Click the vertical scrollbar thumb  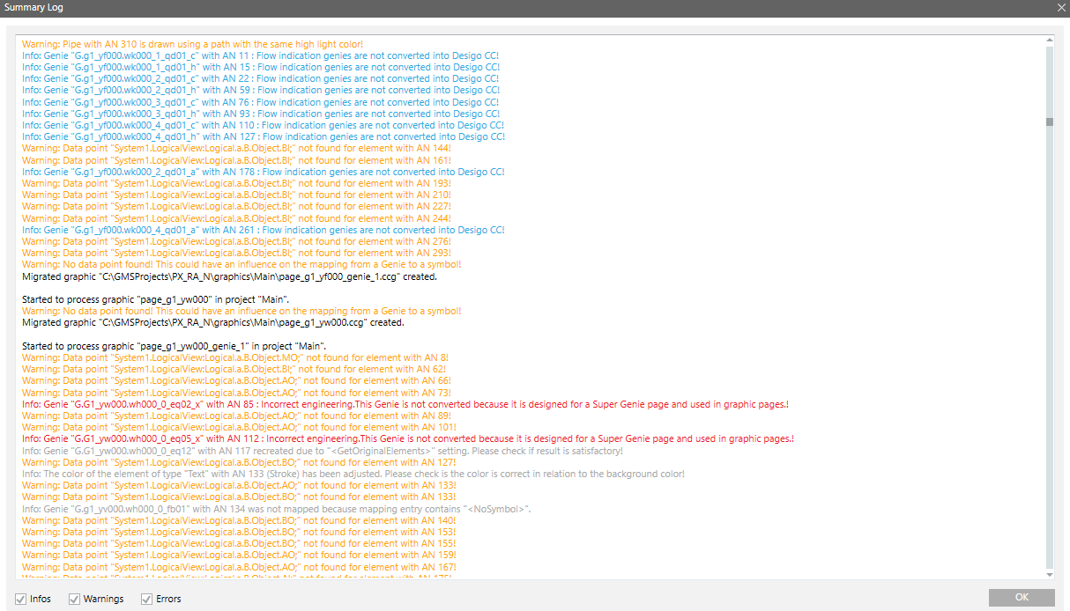tap(1049, 122)
